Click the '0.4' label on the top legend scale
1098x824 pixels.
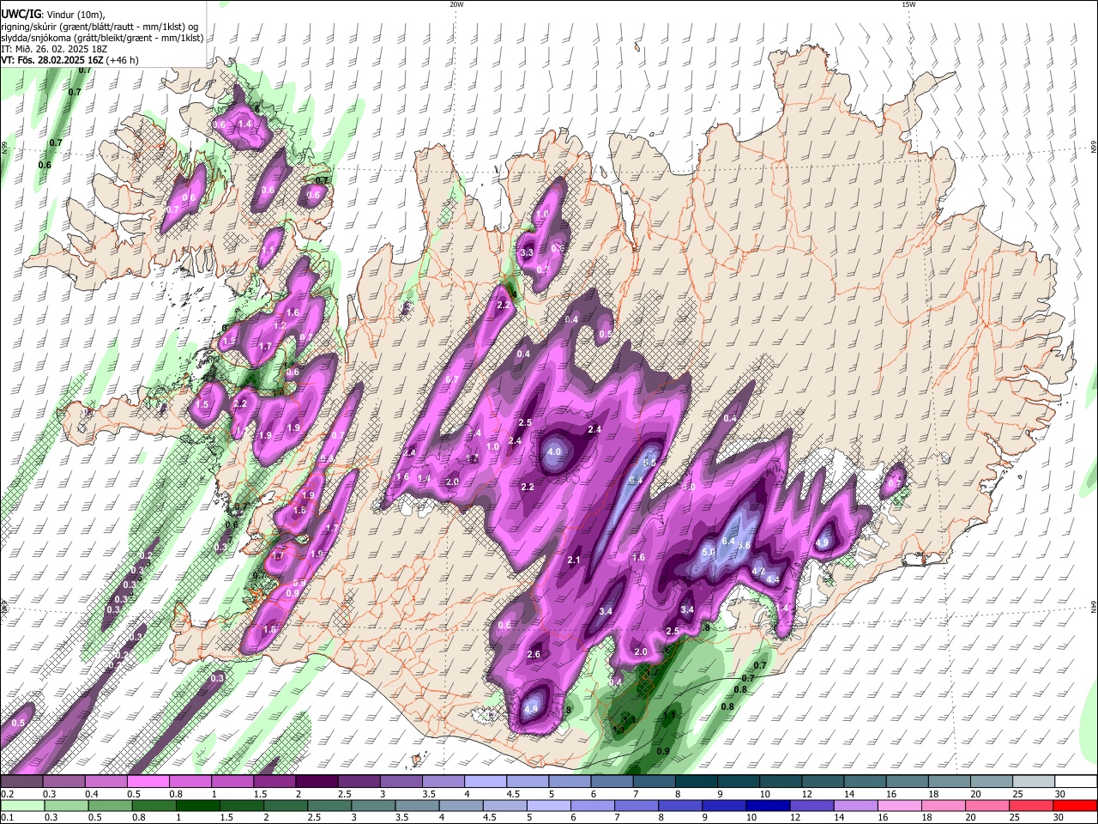pos(92,794)
